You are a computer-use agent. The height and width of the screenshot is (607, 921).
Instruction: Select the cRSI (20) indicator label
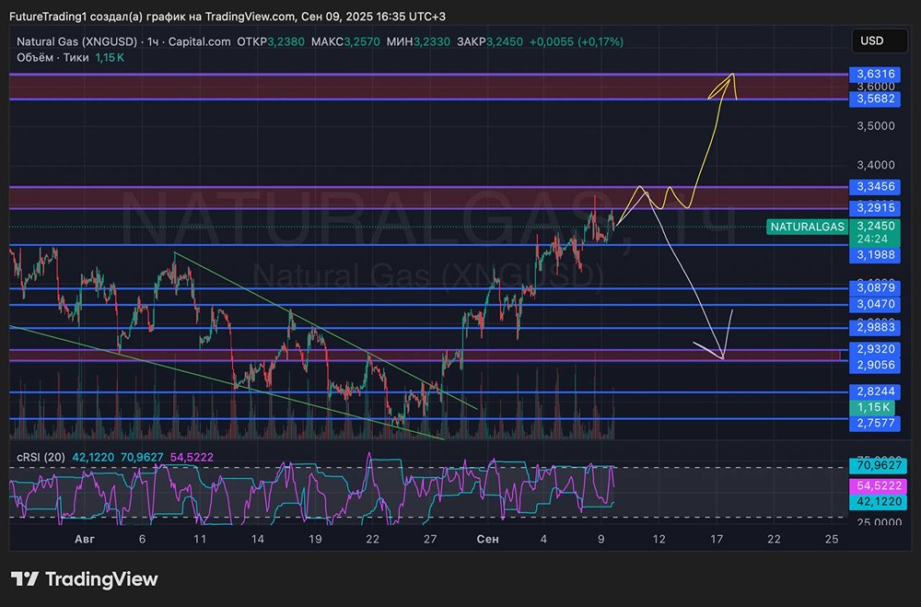click(x=40, y=457)
